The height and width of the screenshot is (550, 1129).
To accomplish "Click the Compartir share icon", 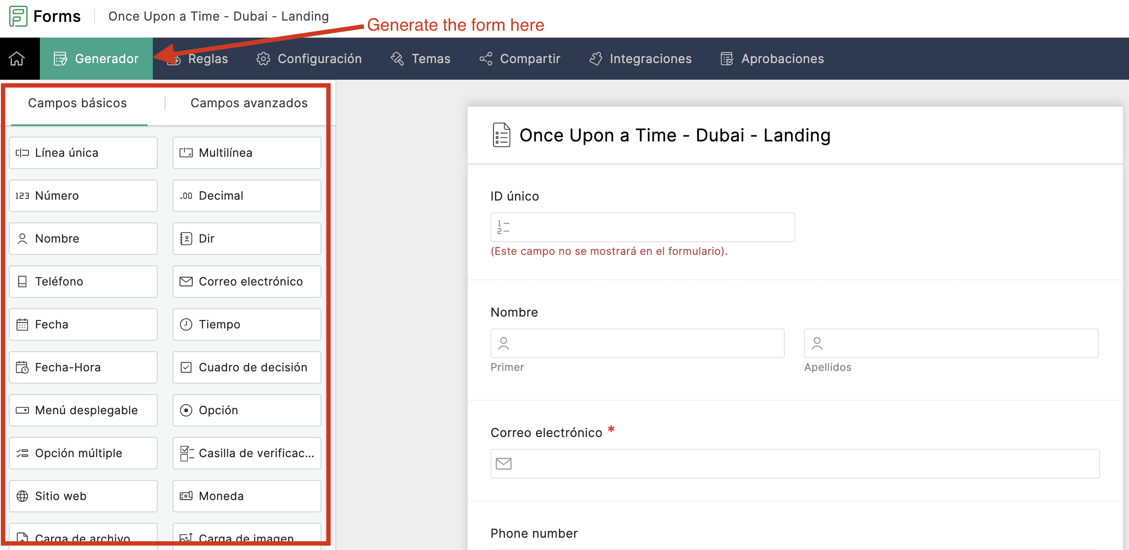I will click(x=486, y=58).
